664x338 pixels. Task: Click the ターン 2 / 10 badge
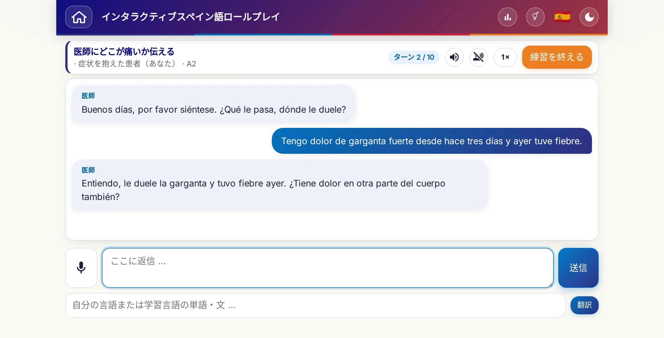[x=414, y=57]
